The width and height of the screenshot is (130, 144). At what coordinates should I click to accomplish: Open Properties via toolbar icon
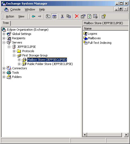[x=83, y=17]
